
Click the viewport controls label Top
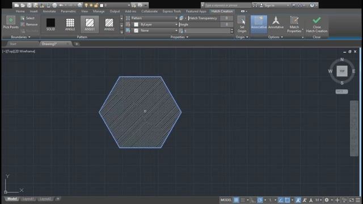pos(10,52)
